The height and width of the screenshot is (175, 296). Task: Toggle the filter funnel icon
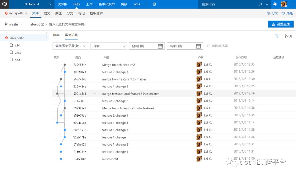(277, 36)
